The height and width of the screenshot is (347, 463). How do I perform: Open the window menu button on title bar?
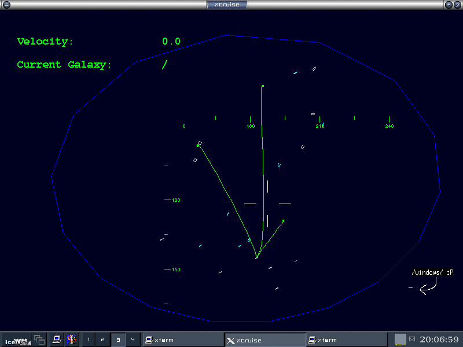tap(6, 5)
